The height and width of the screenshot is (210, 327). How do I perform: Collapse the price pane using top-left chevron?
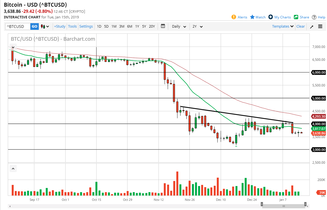click(13, 47)
